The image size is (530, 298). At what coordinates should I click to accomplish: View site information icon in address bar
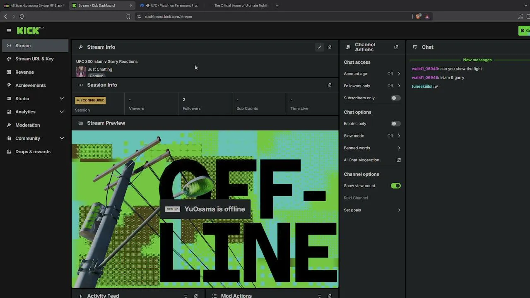[x=139, y=17]
